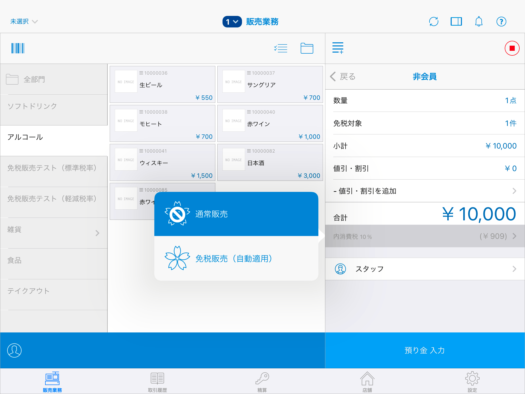Image resolution: width=525 pixels, height=394 pixels.
Task: Select 通常販売 option
Action: (236, 214)
